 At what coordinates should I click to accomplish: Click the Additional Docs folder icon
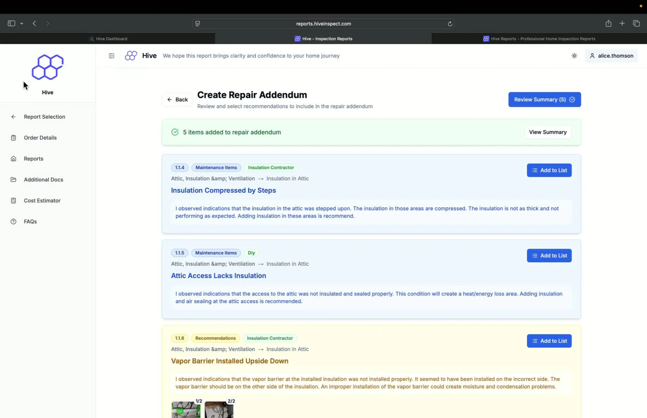tap(14, 180)
